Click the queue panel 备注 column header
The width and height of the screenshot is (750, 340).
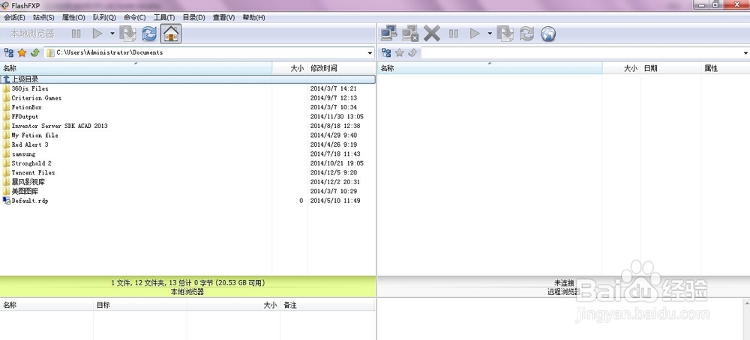[327, 305]
